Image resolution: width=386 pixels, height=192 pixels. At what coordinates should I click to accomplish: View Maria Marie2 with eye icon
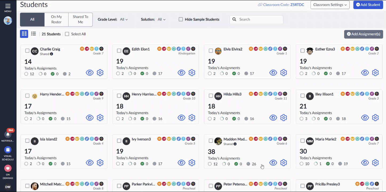(365, 163)
